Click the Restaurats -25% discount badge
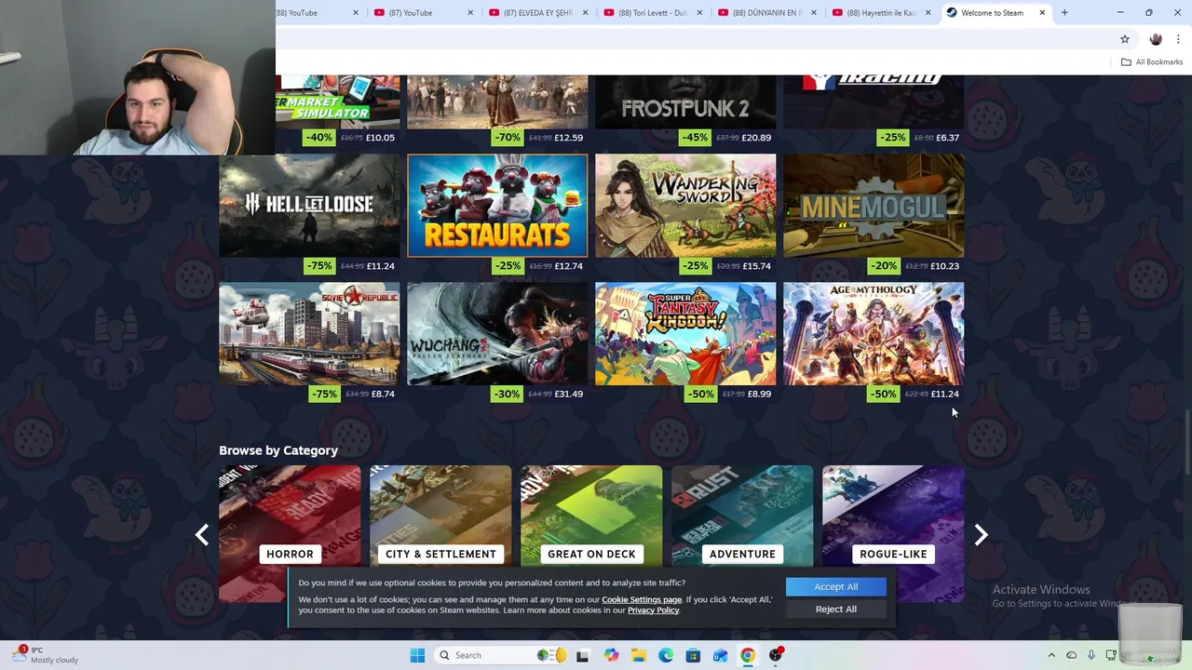This screenshot has height=670, width=1192. [x=508, y=266]
